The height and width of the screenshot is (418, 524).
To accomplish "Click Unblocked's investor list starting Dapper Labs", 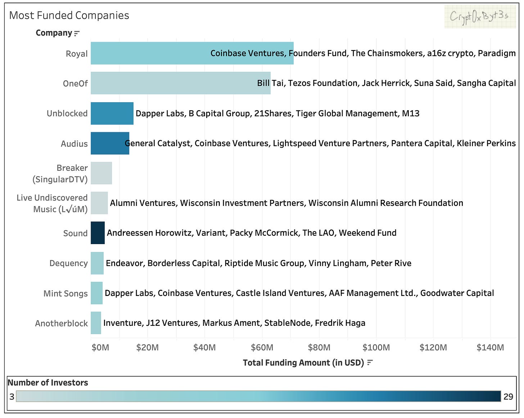I will [277, 113].
